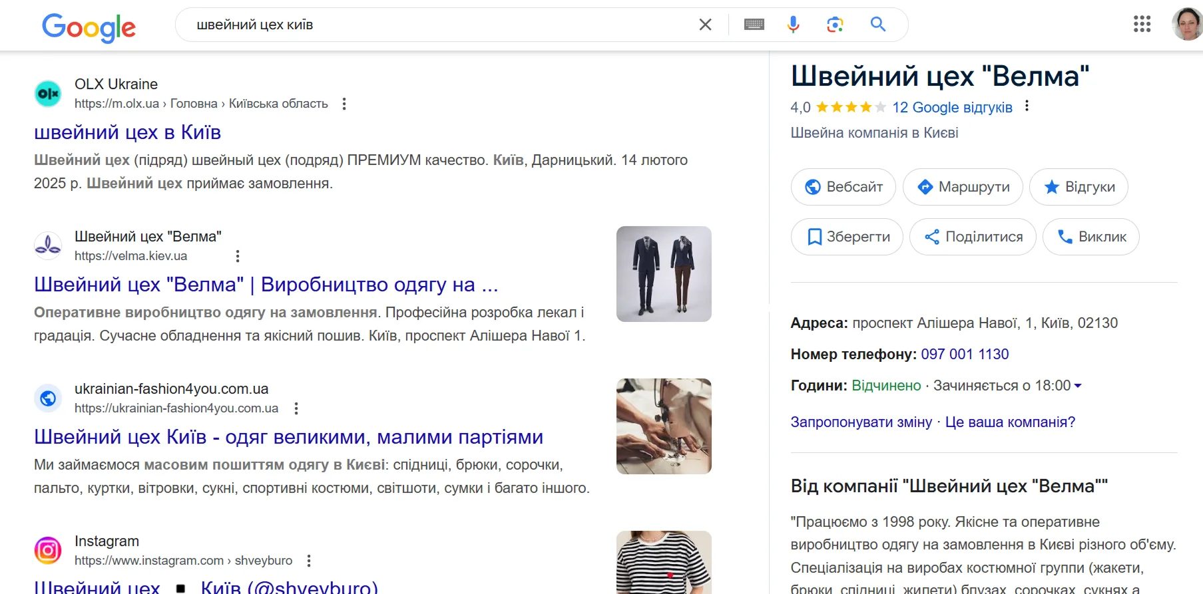Open Швейний цех Київ - одяг великими партіями link

pyautogui.click(x=288, y=437)
